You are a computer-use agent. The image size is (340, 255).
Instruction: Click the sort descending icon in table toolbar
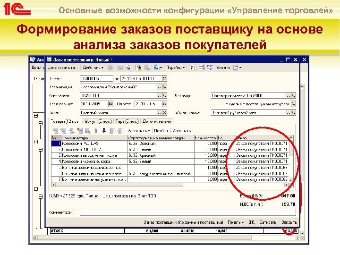[120, 131]
